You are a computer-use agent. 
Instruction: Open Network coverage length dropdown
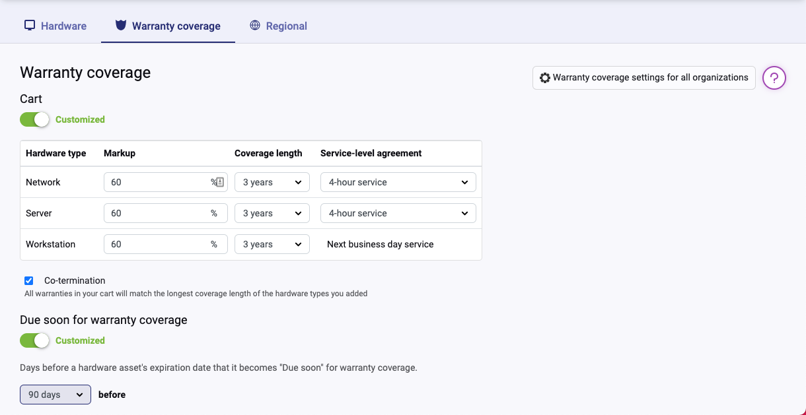(x=272, y=182)
